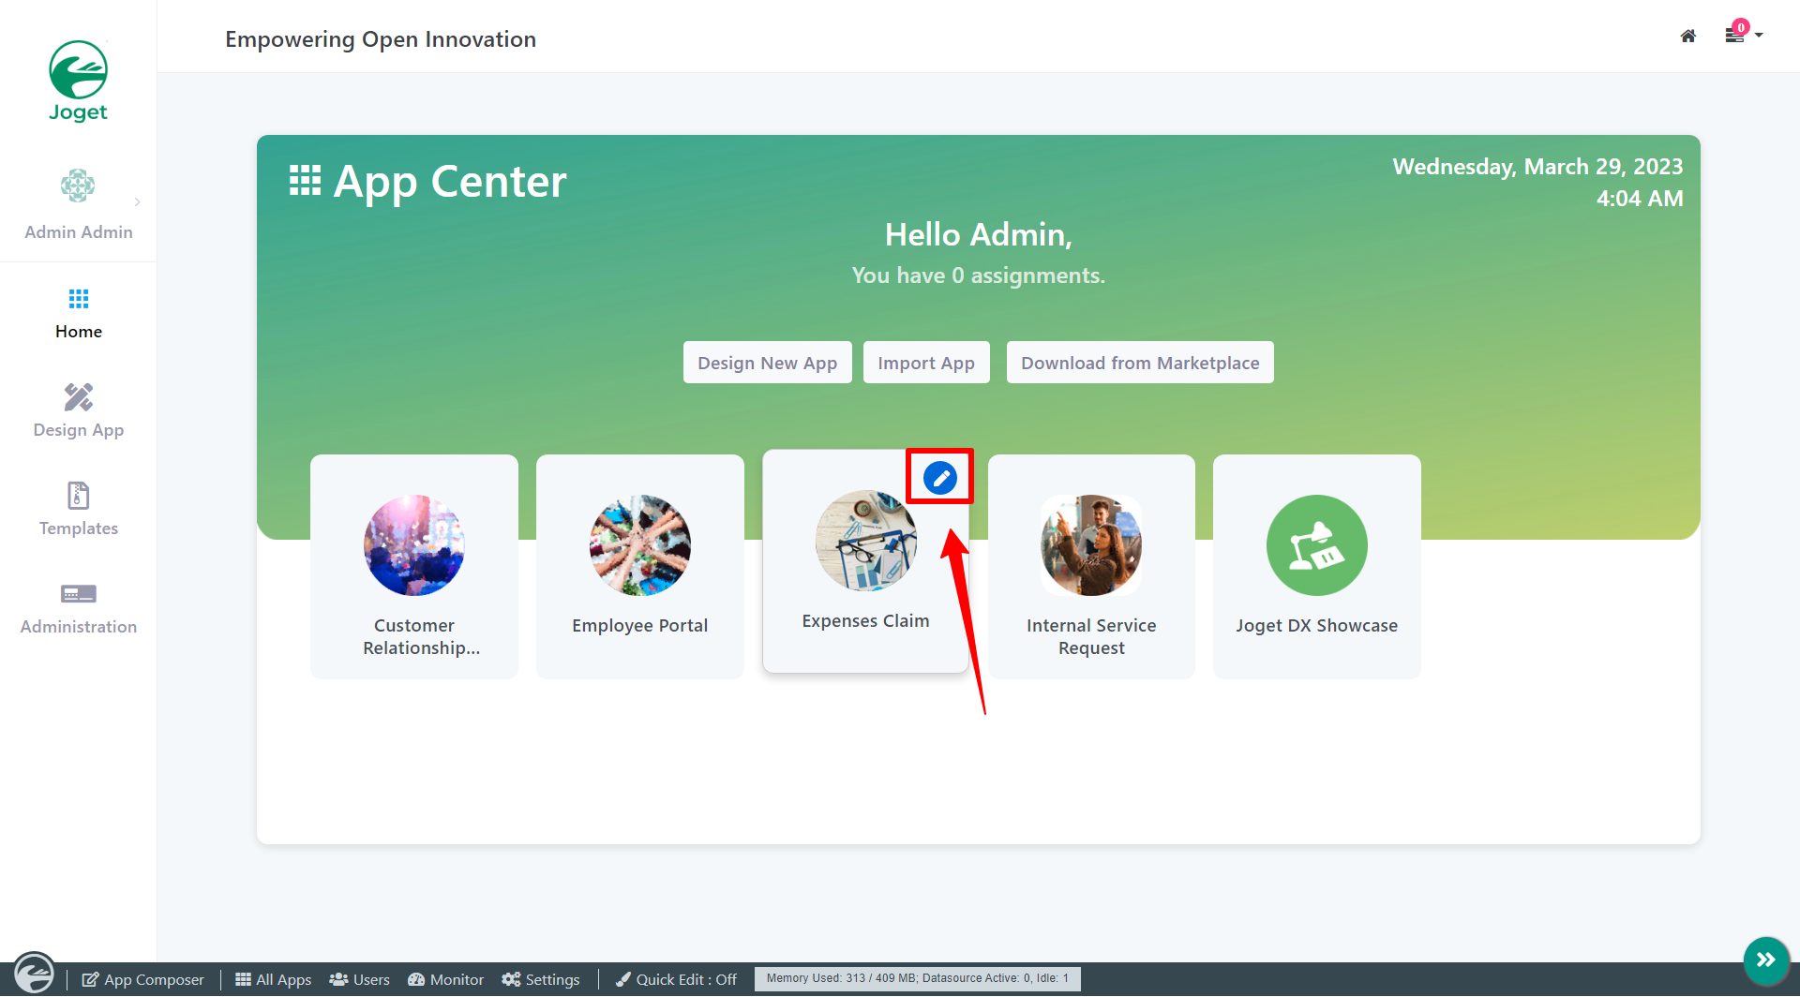This screenshot has height=997, width=1800.
Task: Open the Employee Portal app thumbnail
Action: point(640,545)
